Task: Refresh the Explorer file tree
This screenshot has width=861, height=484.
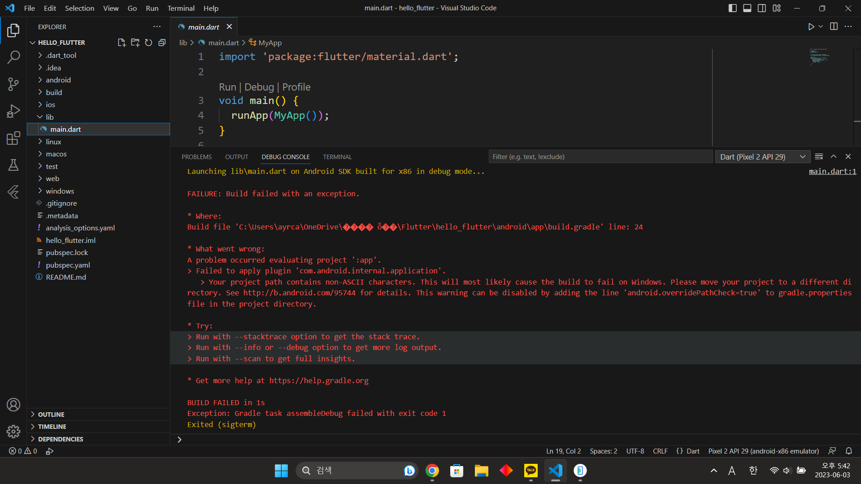Action: pos(148,43)
